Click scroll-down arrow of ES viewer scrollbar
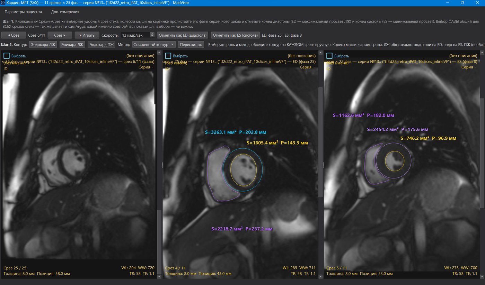This screenshot has width=485, height=285. pyautogui.click(x=483, y=276)
